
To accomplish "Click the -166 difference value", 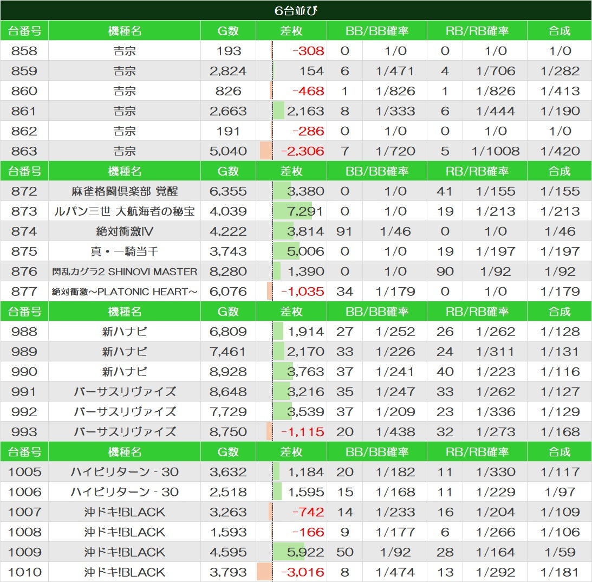I will click(308, 532).
